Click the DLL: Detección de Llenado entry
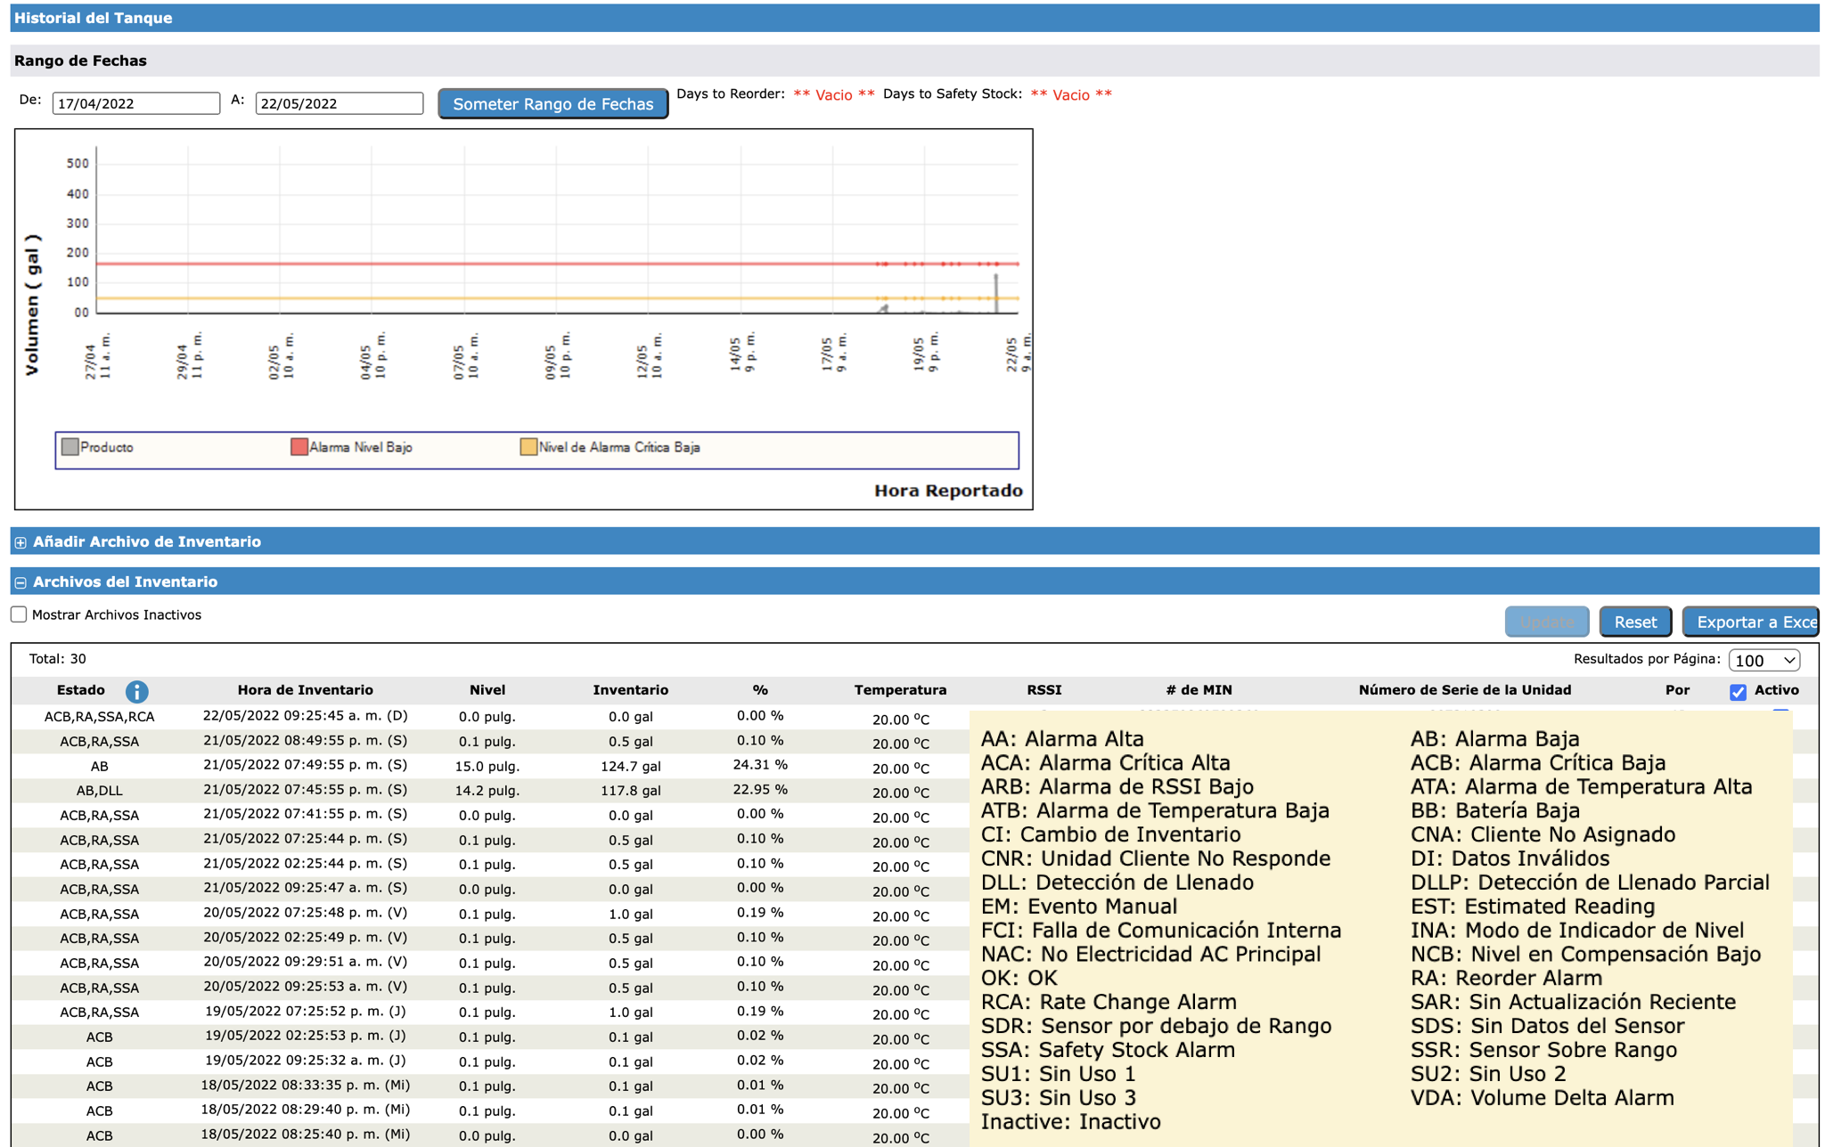The height and width of the screenshot is (1147, 1825). pyautogui.click(x=1117, y=883)
